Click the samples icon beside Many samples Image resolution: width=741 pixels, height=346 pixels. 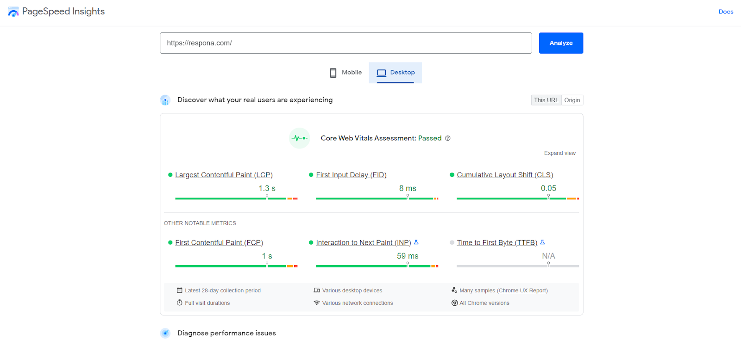click(454, 290)
